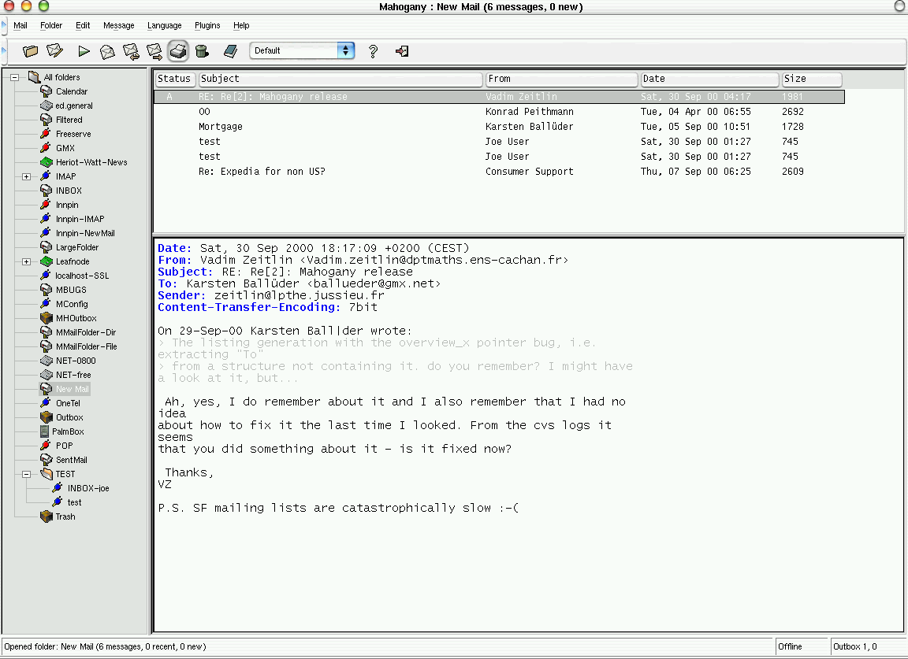
Task: Select the ed.general newsgroup icon
Action: pos(47,106)
